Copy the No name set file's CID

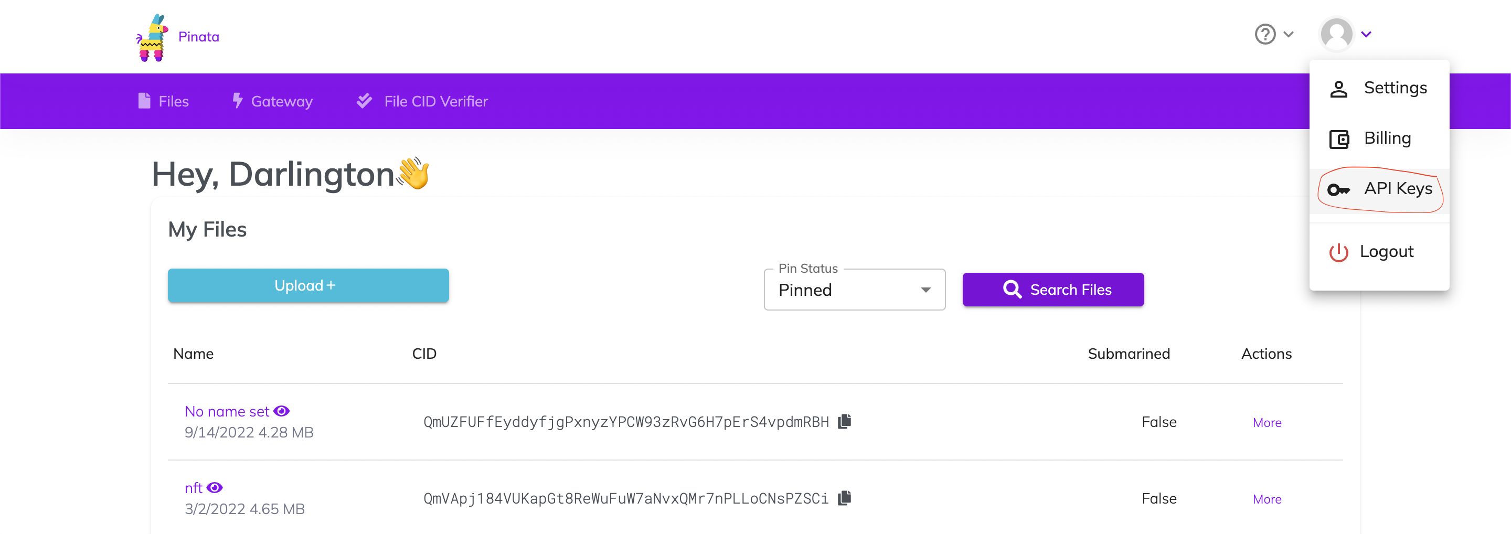click(845, 421)
